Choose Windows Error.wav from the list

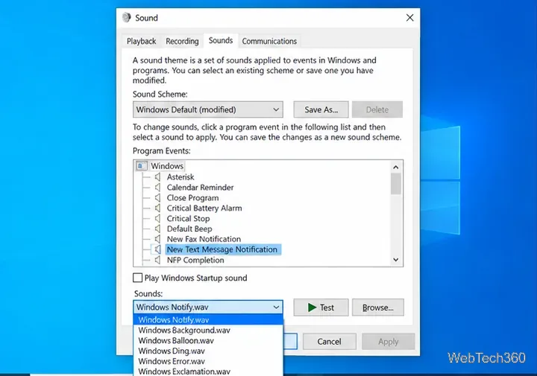pyautogui.click(x=208, y=361)
